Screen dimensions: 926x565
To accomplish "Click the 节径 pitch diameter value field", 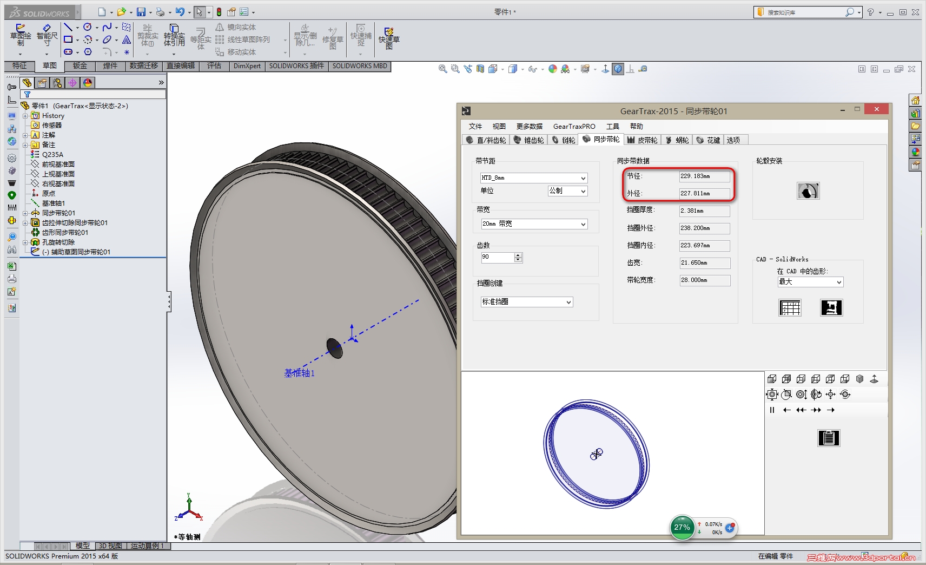I will click(x=705, y=176).
